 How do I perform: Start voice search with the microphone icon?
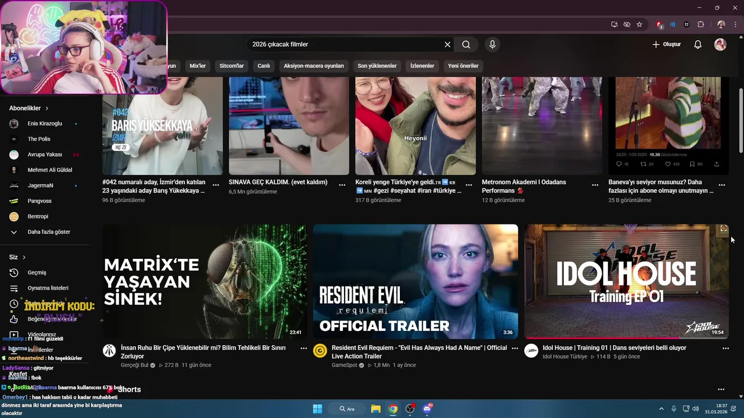coord(492,44)
